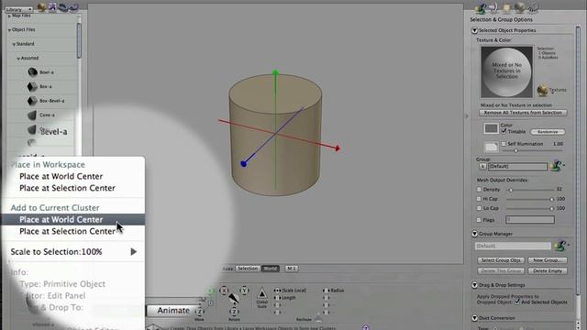The image size is (587, 330).
Task: Enable the Flags override checkbox
Action: (479, 220)
